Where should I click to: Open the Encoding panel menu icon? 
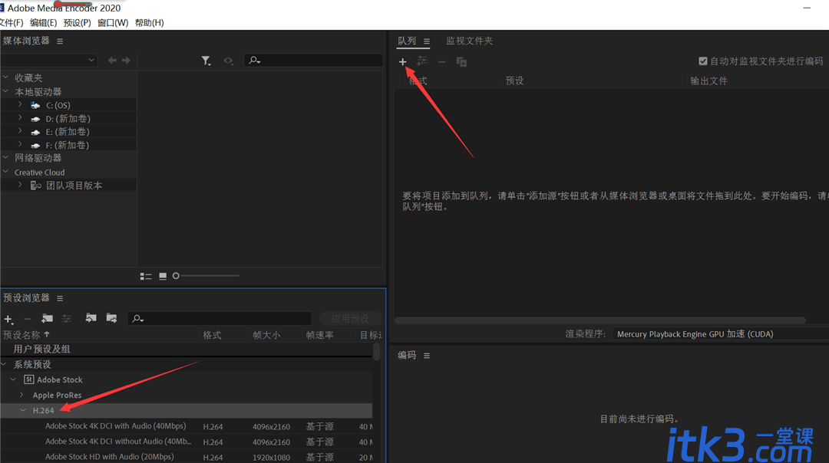click(427, 356)
